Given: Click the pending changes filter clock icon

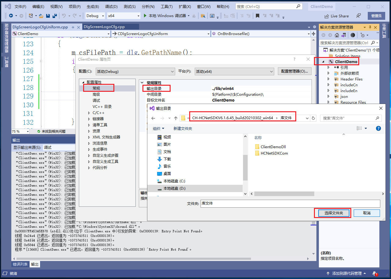Looking at the screenshot, I should [363, 35].
